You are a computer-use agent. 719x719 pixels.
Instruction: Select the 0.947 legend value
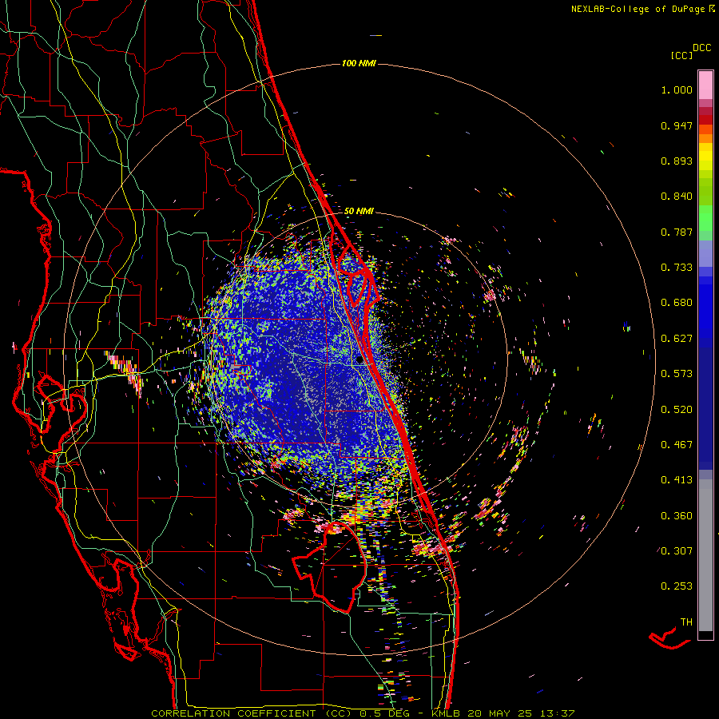click(x=677, y=125)
